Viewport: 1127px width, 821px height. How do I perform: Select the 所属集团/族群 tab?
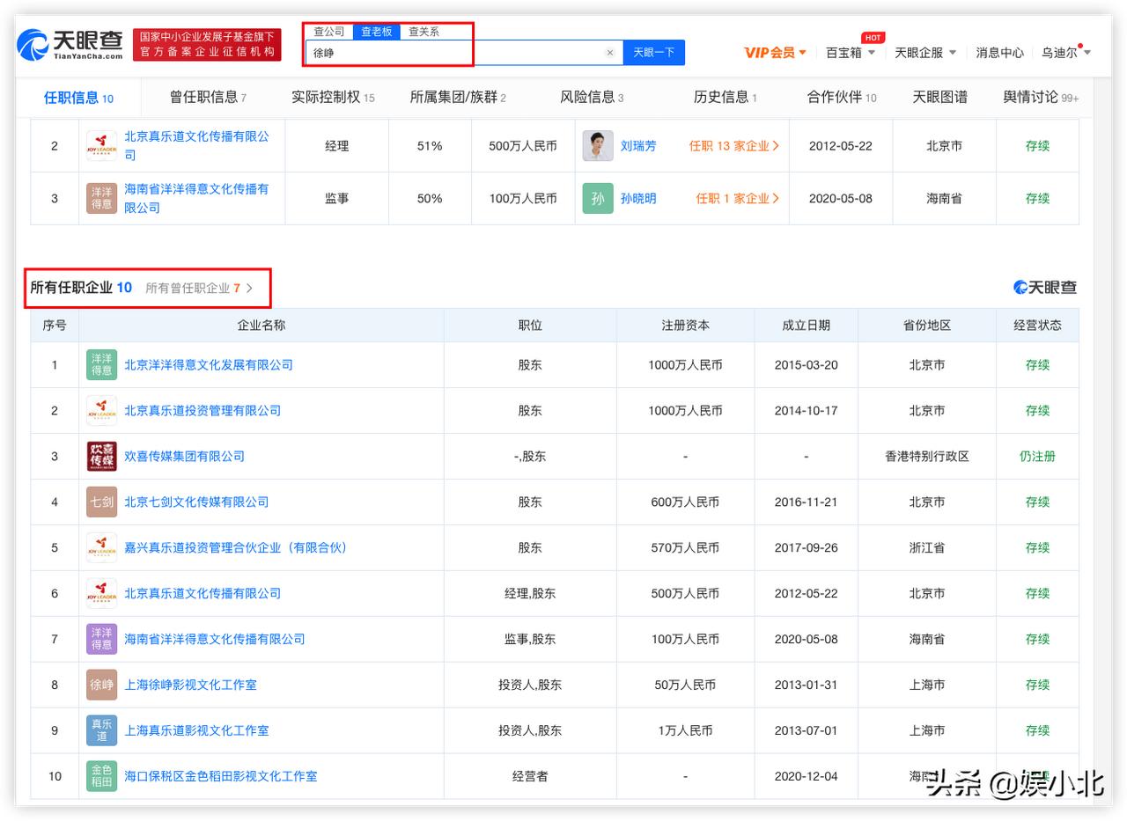point(458,98)
